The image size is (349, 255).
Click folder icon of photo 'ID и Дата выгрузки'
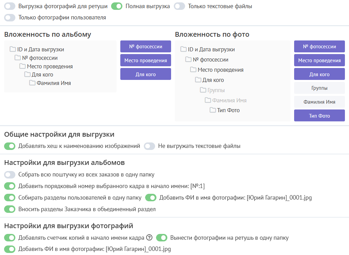point(183,49)
